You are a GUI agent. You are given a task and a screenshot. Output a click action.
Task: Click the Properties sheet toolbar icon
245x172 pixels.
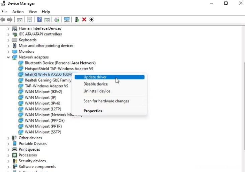coord(29,19)
